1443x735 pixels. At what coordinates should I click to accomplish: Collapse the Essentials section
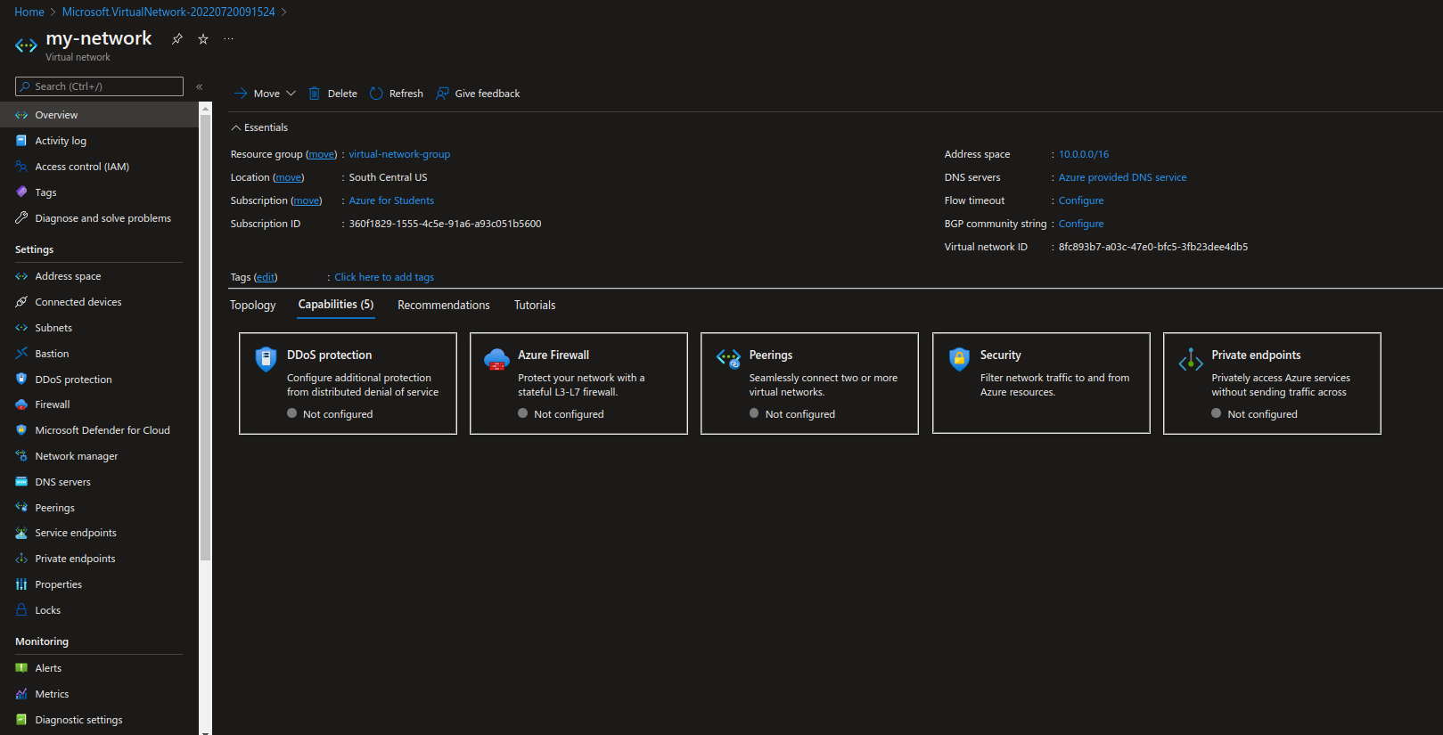click(259, 127)
